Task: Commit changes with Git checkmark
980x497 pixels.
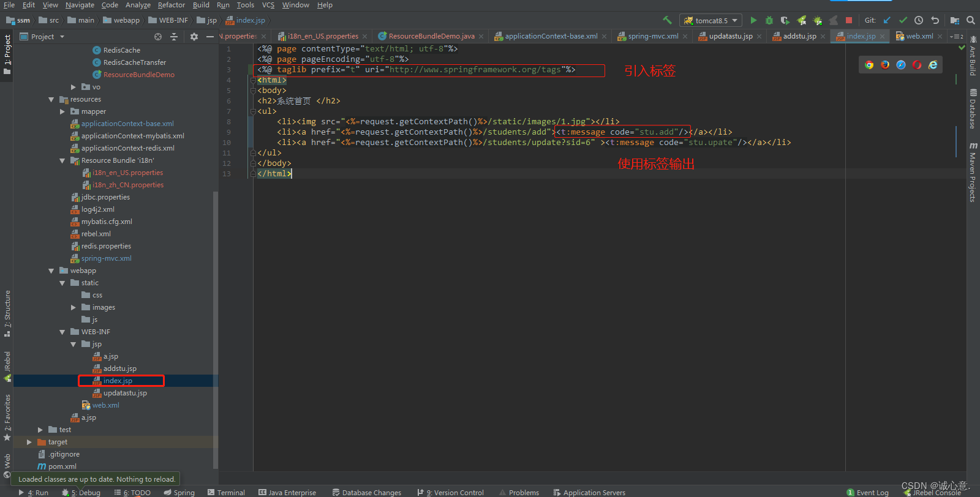Action: (903, 20)
